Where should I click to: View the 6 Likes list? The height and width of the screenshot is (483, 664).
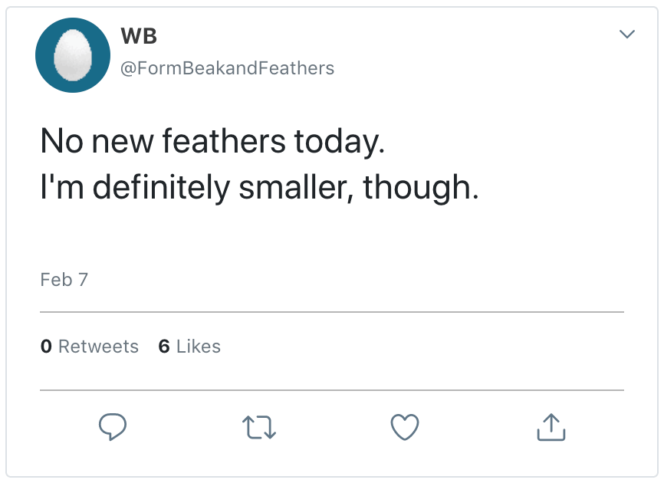pyautogui.click(x=189, y=347)
